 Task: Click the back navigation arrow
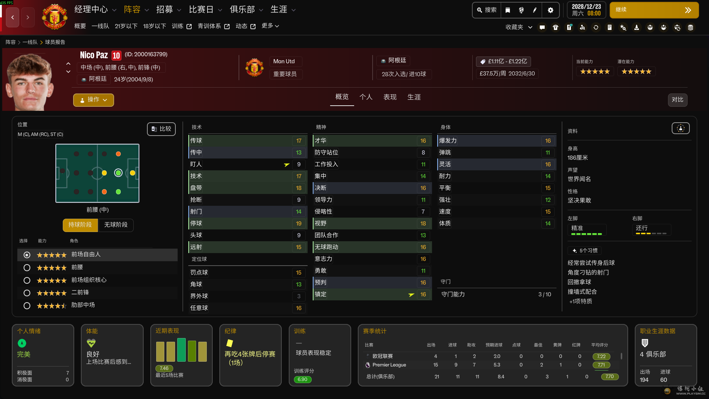pos(13,17)
